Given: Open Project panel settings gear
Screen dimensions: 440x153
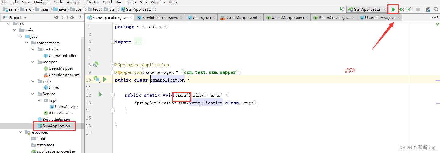Looking at the screenshot, I should tap(72, 17).
